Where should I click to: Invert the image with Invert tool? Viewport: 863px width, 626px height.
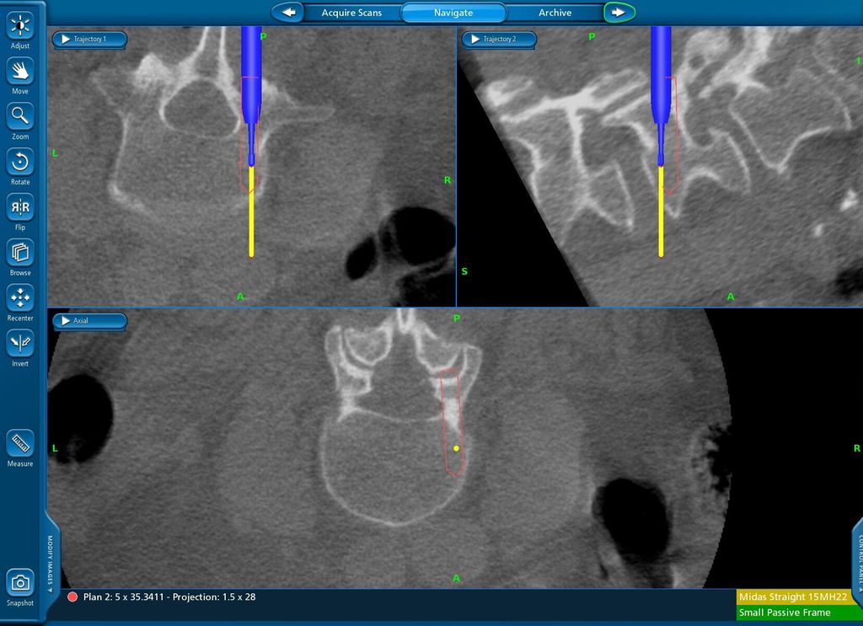(20, 344)
